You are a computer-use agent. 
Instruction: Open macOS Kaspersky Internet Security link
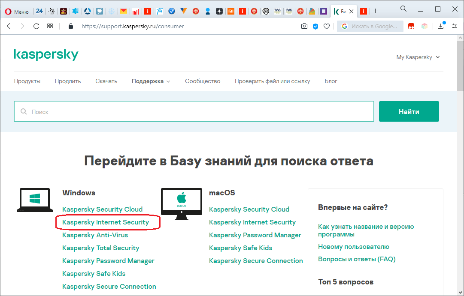pyautogui.click(x=252, y=222)
